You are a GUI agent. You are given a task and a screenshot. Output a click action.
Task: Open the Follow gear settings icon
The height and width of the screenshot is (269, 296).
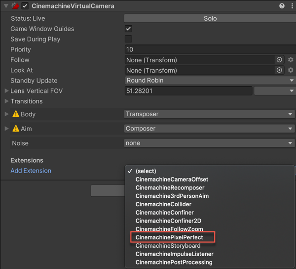point(291,60)
